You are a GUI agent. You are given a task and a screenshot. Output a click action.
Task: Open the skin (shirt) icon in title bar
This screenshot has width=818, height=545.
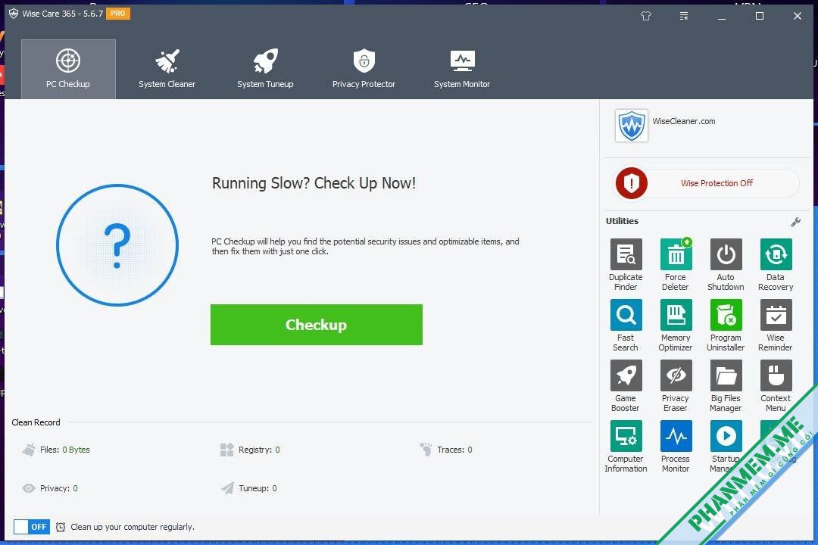(646, 16)
